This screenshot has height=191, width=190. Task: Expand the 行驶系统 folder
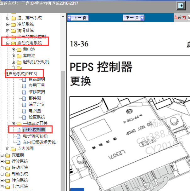tap(2, 161)
